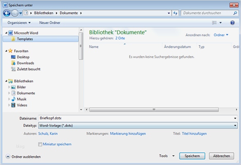Select the Bilder library

21,87
